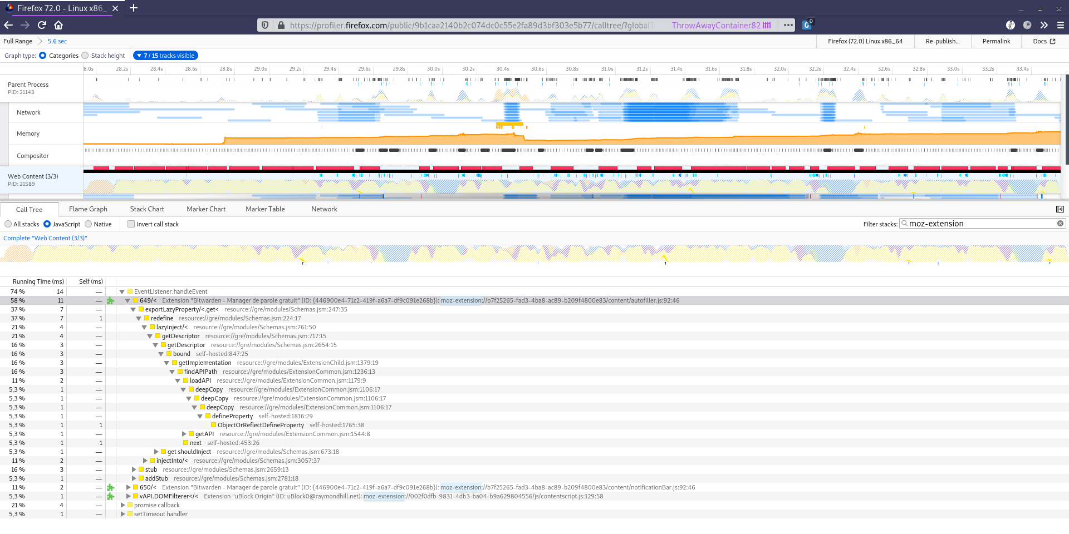
Task: Switch to the Marker Chart tab
Action: point(206,209)
